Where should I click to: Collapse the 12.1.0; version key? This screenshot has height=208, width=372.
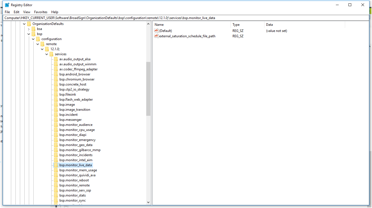(x=42, y=49)
